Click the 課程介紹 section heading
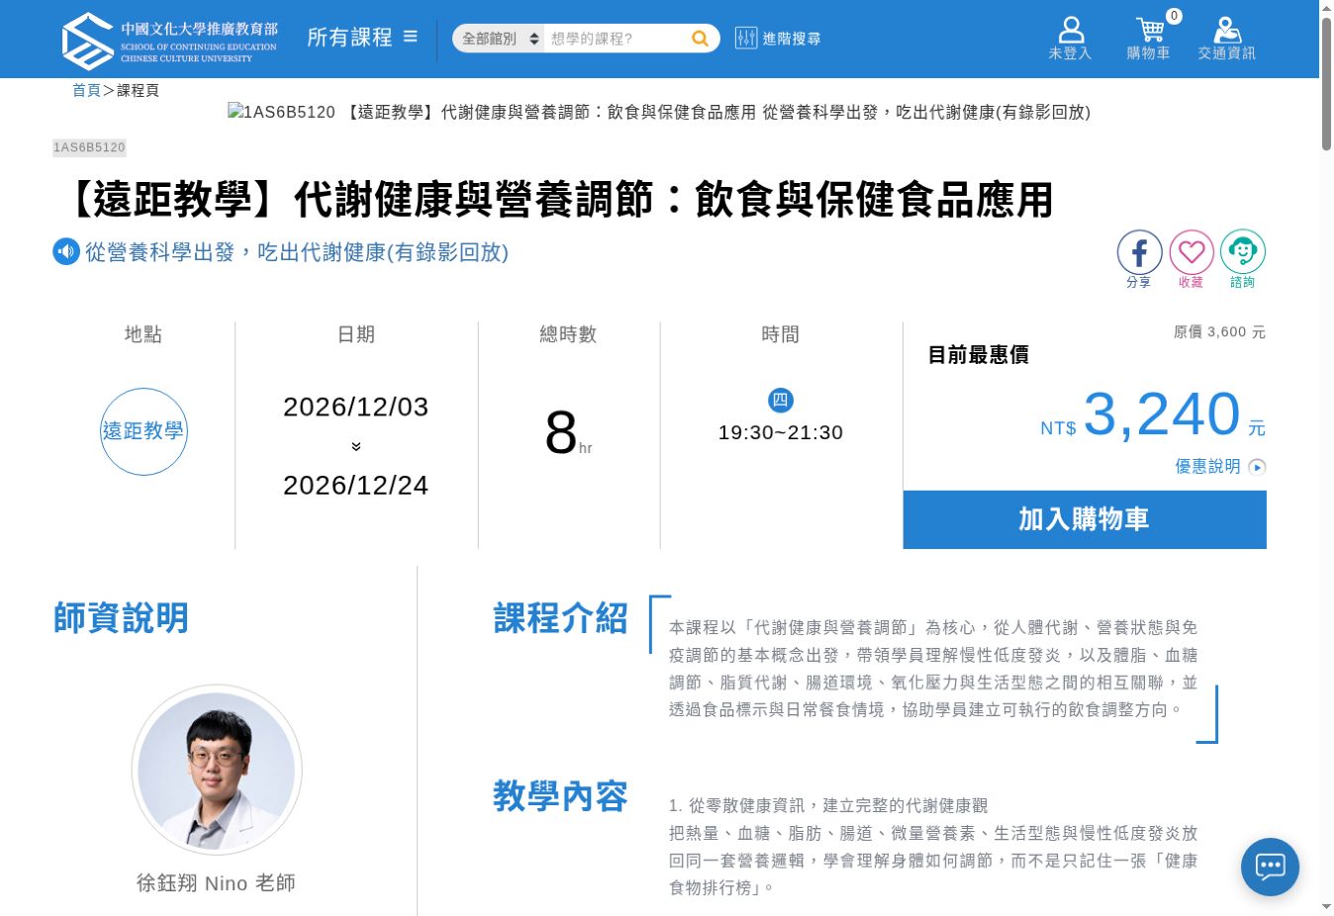This screenshot has height=916, width=1334. pyautogui.click(x=561, y=618)
